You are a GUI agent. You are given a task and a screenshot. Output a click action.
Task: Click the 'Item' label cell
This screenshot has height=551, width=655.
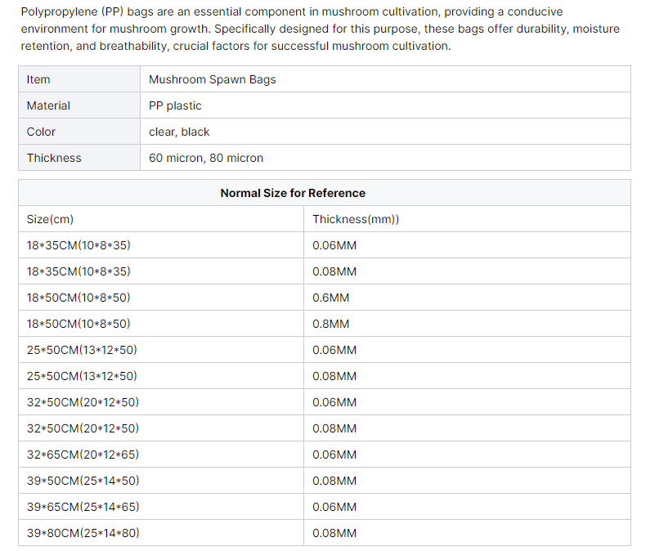[38, 79]
